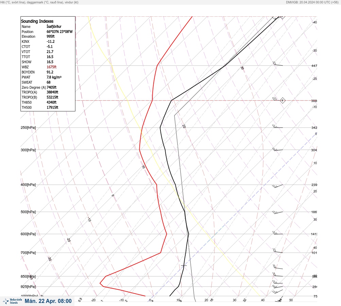Click the TROPO(B) value 53215ft
This screenshot has height=306, width=341.
52,97
